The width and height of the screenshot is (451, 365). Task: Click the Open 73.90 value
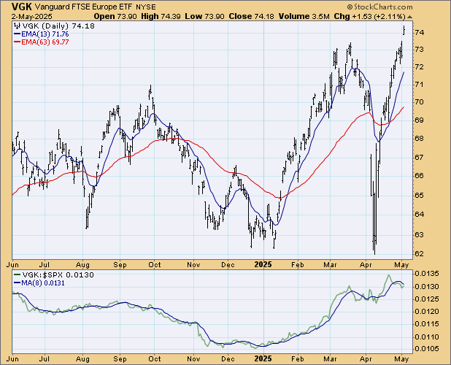pos(115,16)
